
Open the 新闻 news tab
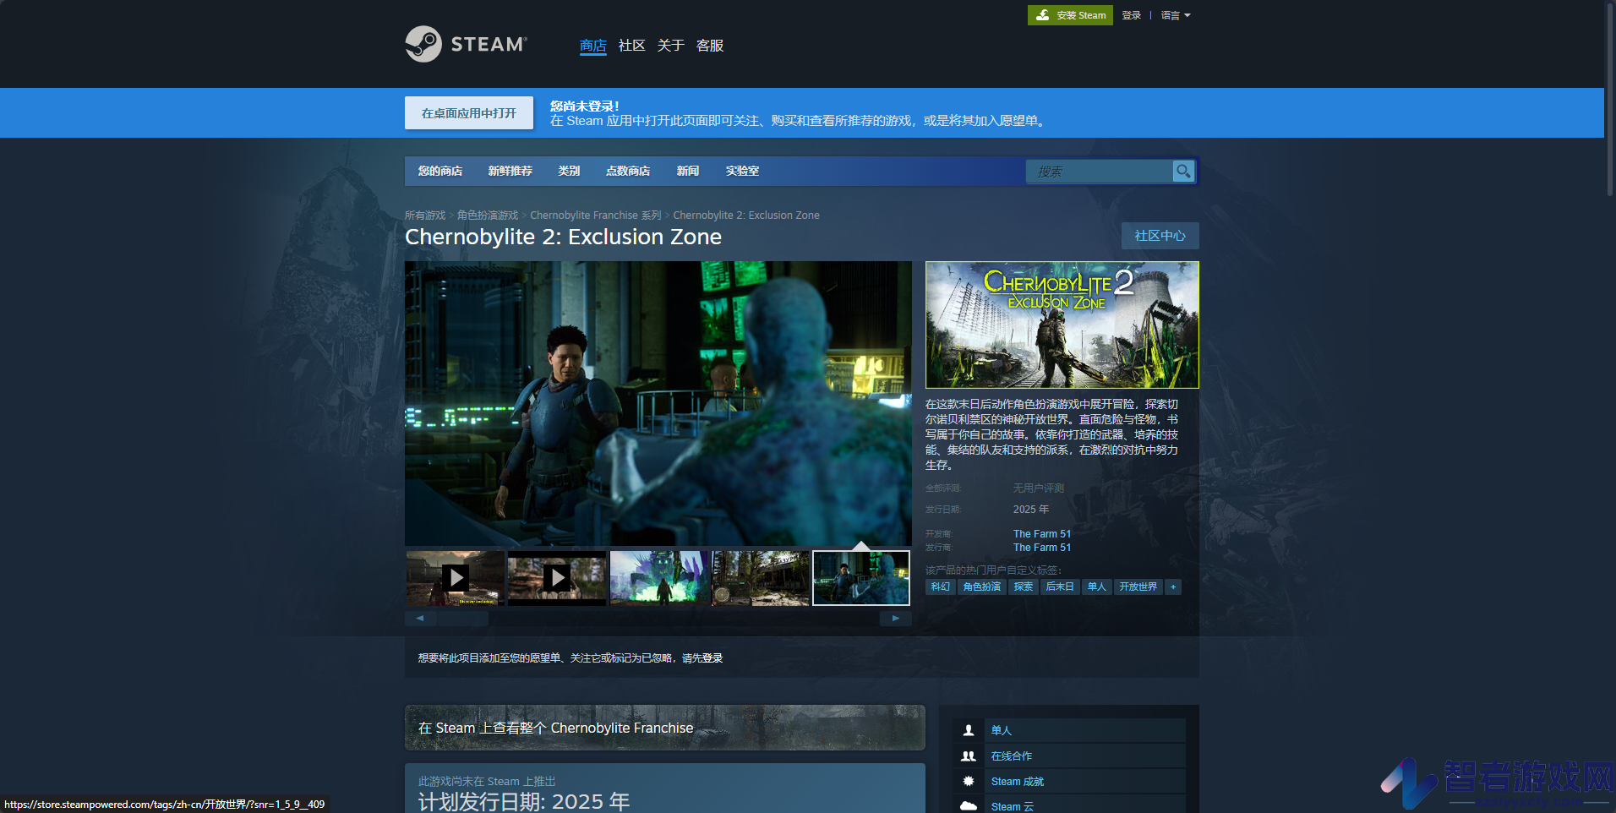click(688, 171)
